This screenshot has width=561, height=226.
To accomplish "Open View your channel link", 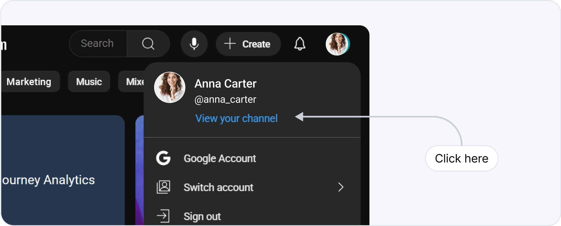I will point(237,118).
